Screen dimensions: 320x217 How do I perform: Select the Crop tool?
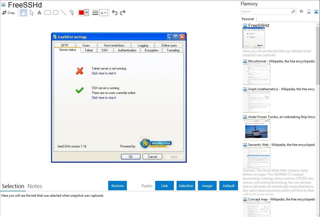coord(8,13)
